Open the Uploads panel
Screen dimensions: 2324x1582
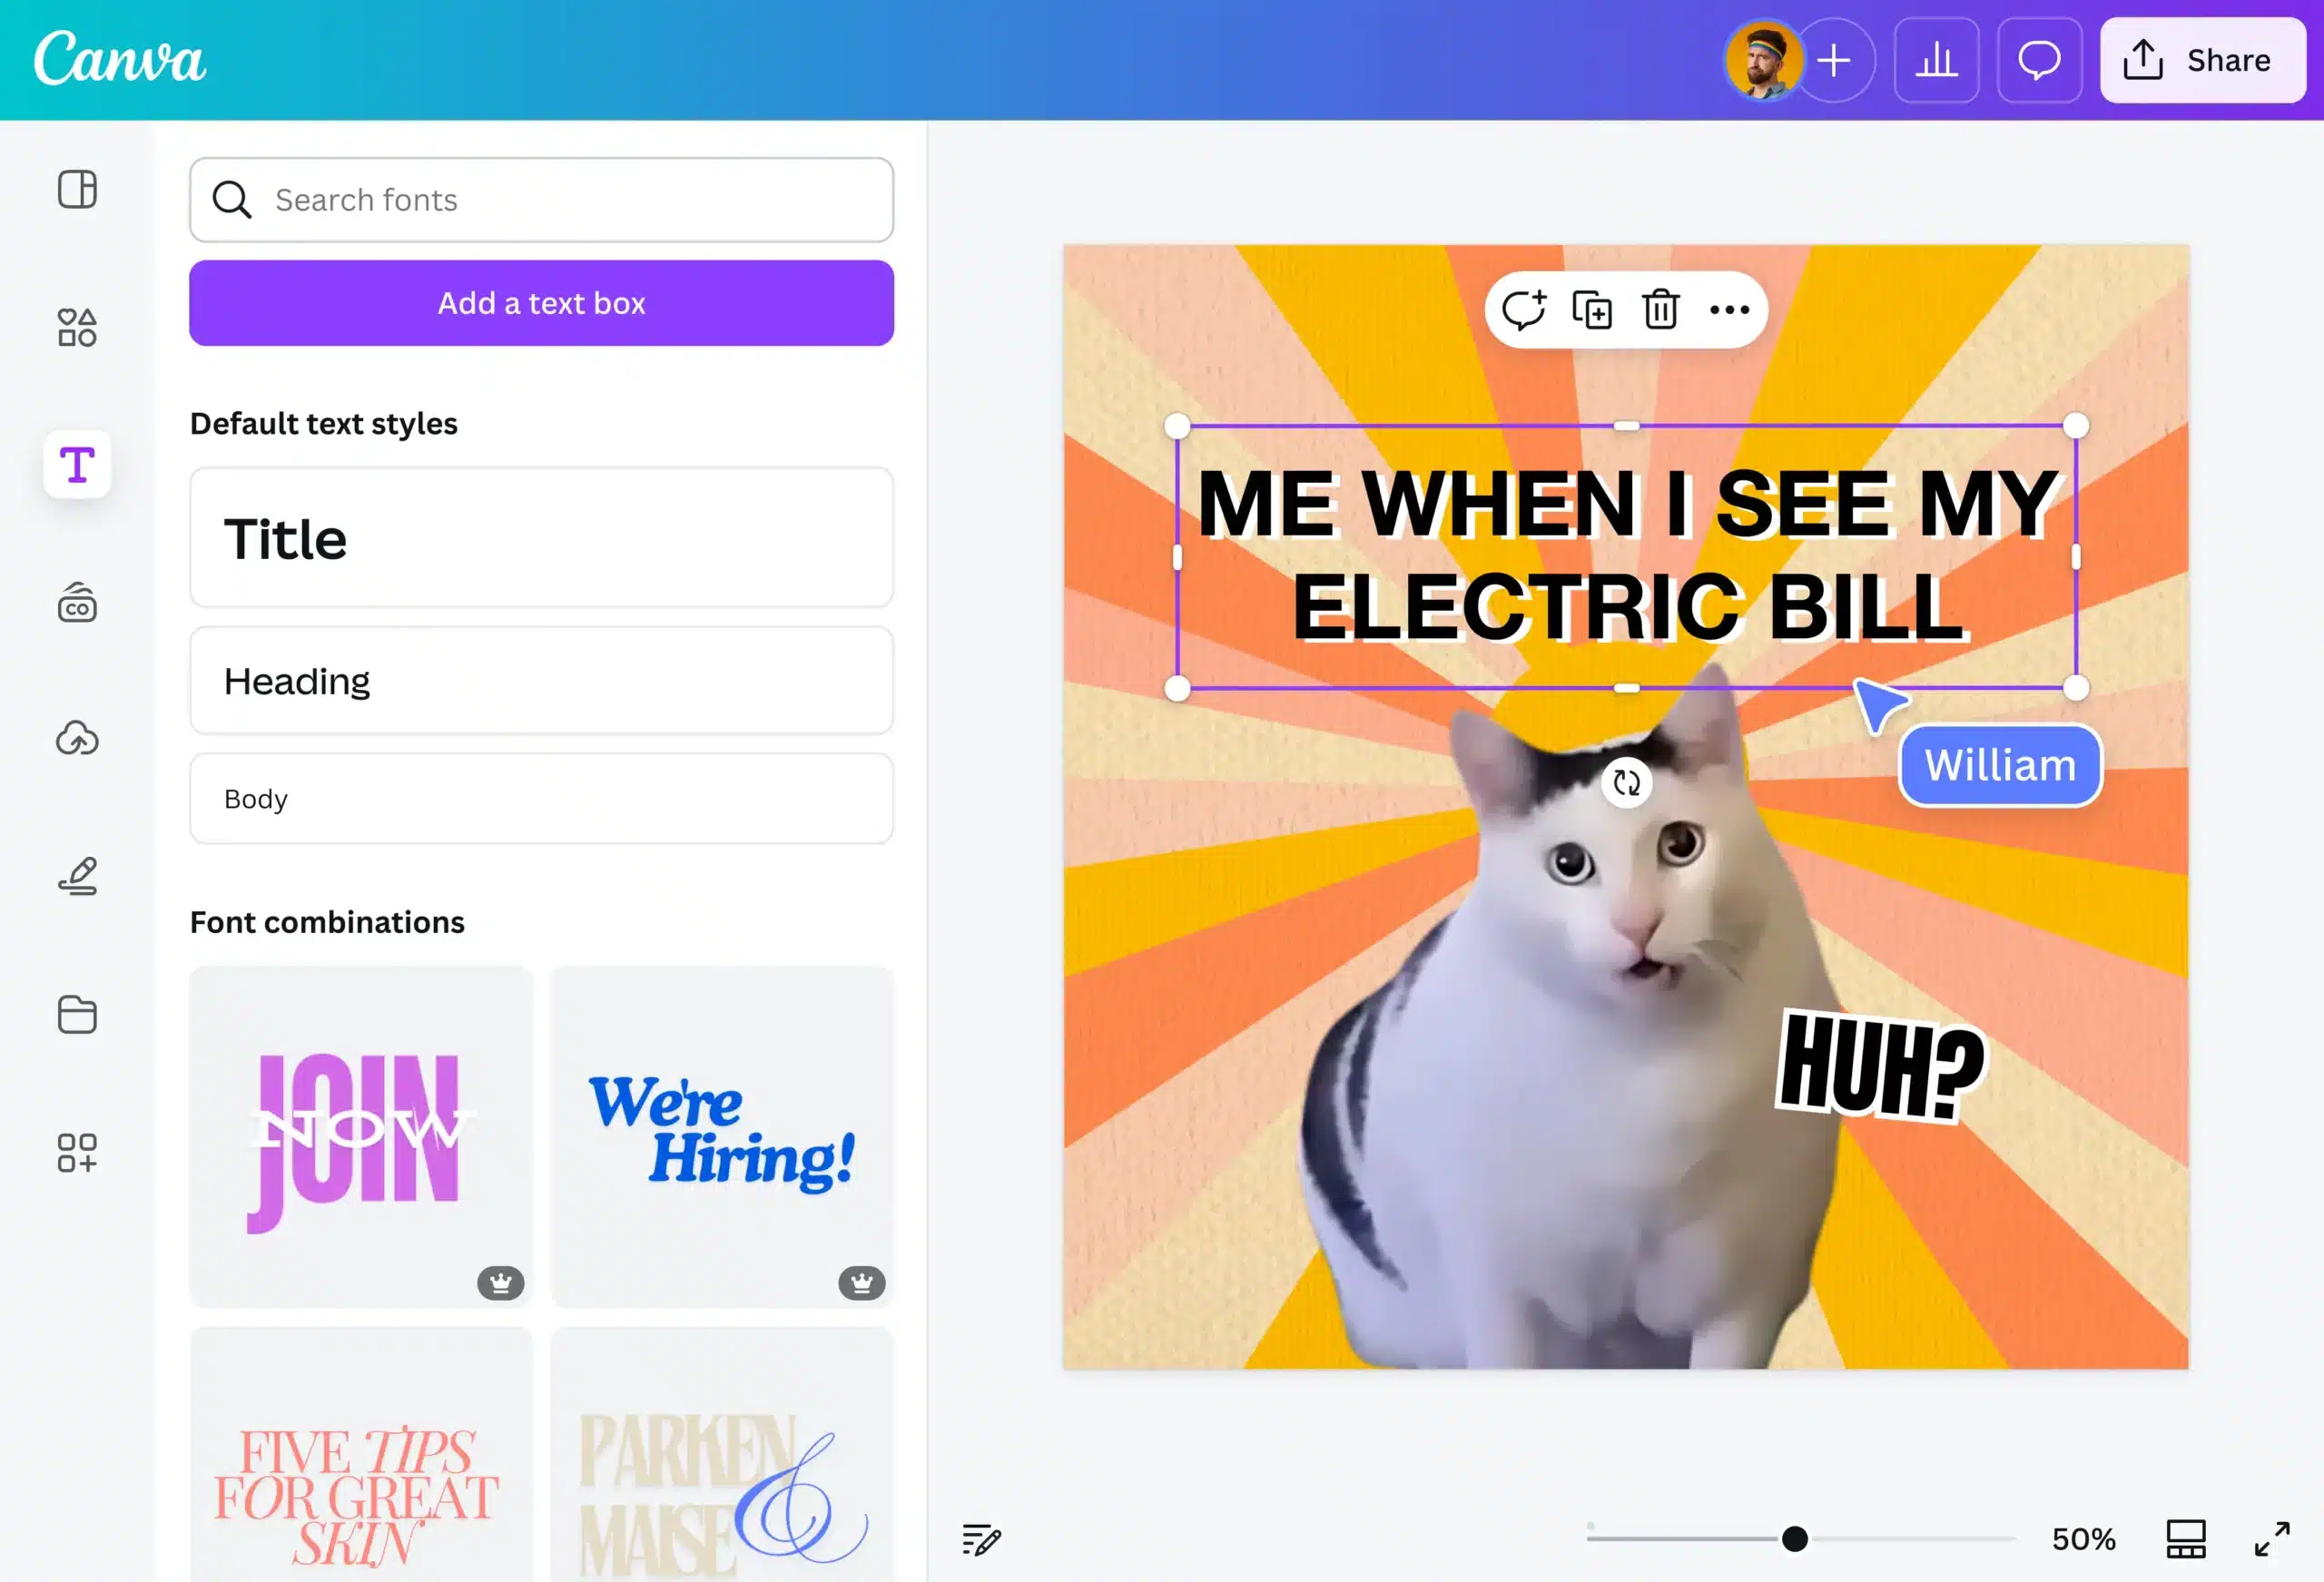pos(78,740)
